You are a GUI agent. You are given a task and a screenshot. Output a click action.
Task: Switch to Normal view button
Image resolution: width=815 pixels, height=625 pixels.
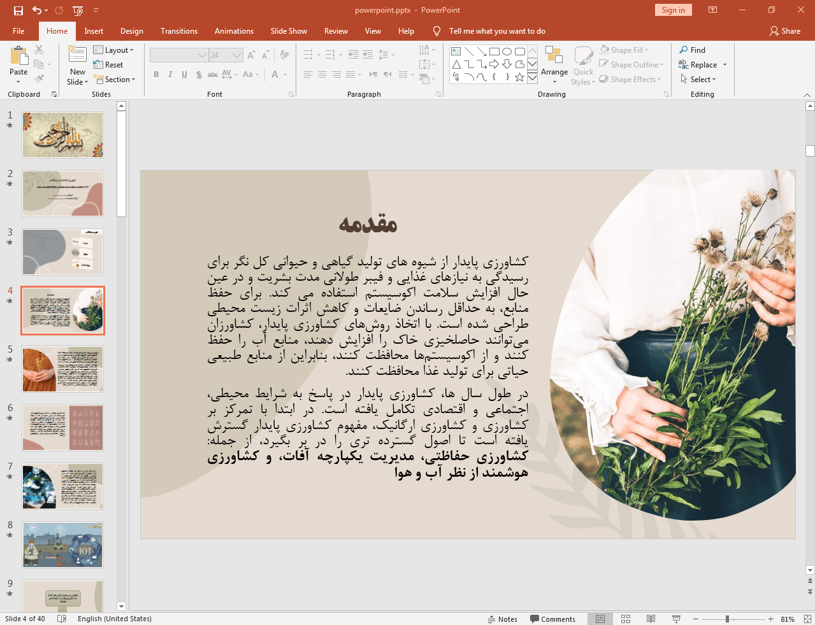pyautogui.click(x=600, y=619)
